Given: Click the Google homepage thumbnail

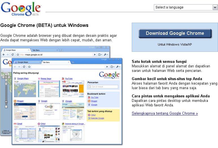Looking at the screenshot, I should point(49,111).
